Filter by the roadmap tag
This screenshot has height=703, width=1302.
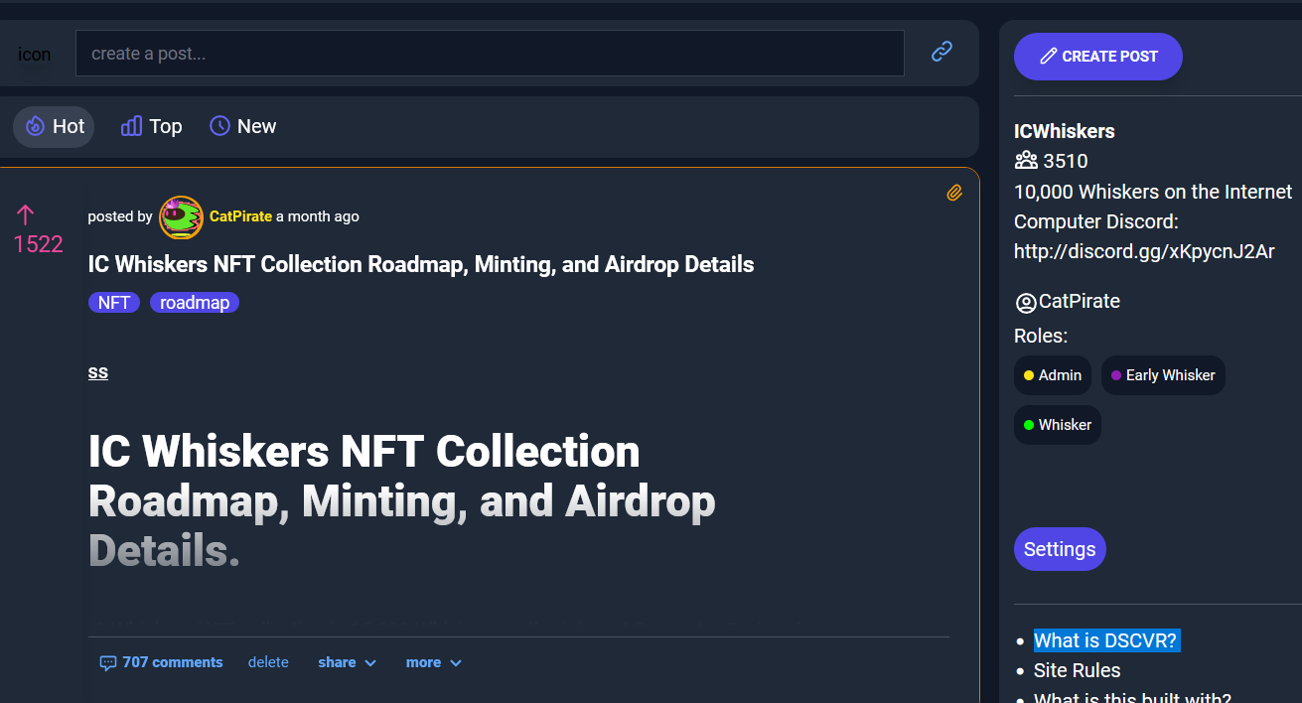pyautogui.click(x=195, y=303)
